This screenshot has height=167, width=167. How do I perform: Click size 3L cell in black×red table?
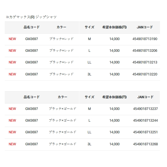tap(89, 74)
